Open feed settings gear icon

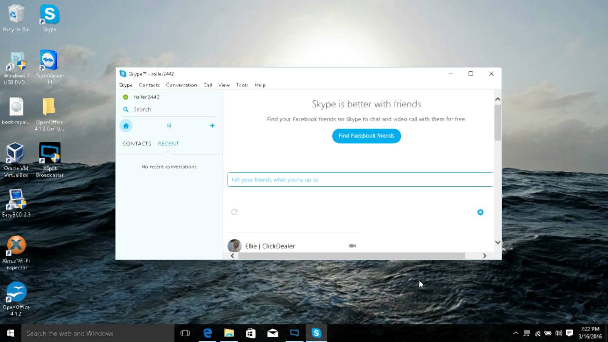(480, 212)
